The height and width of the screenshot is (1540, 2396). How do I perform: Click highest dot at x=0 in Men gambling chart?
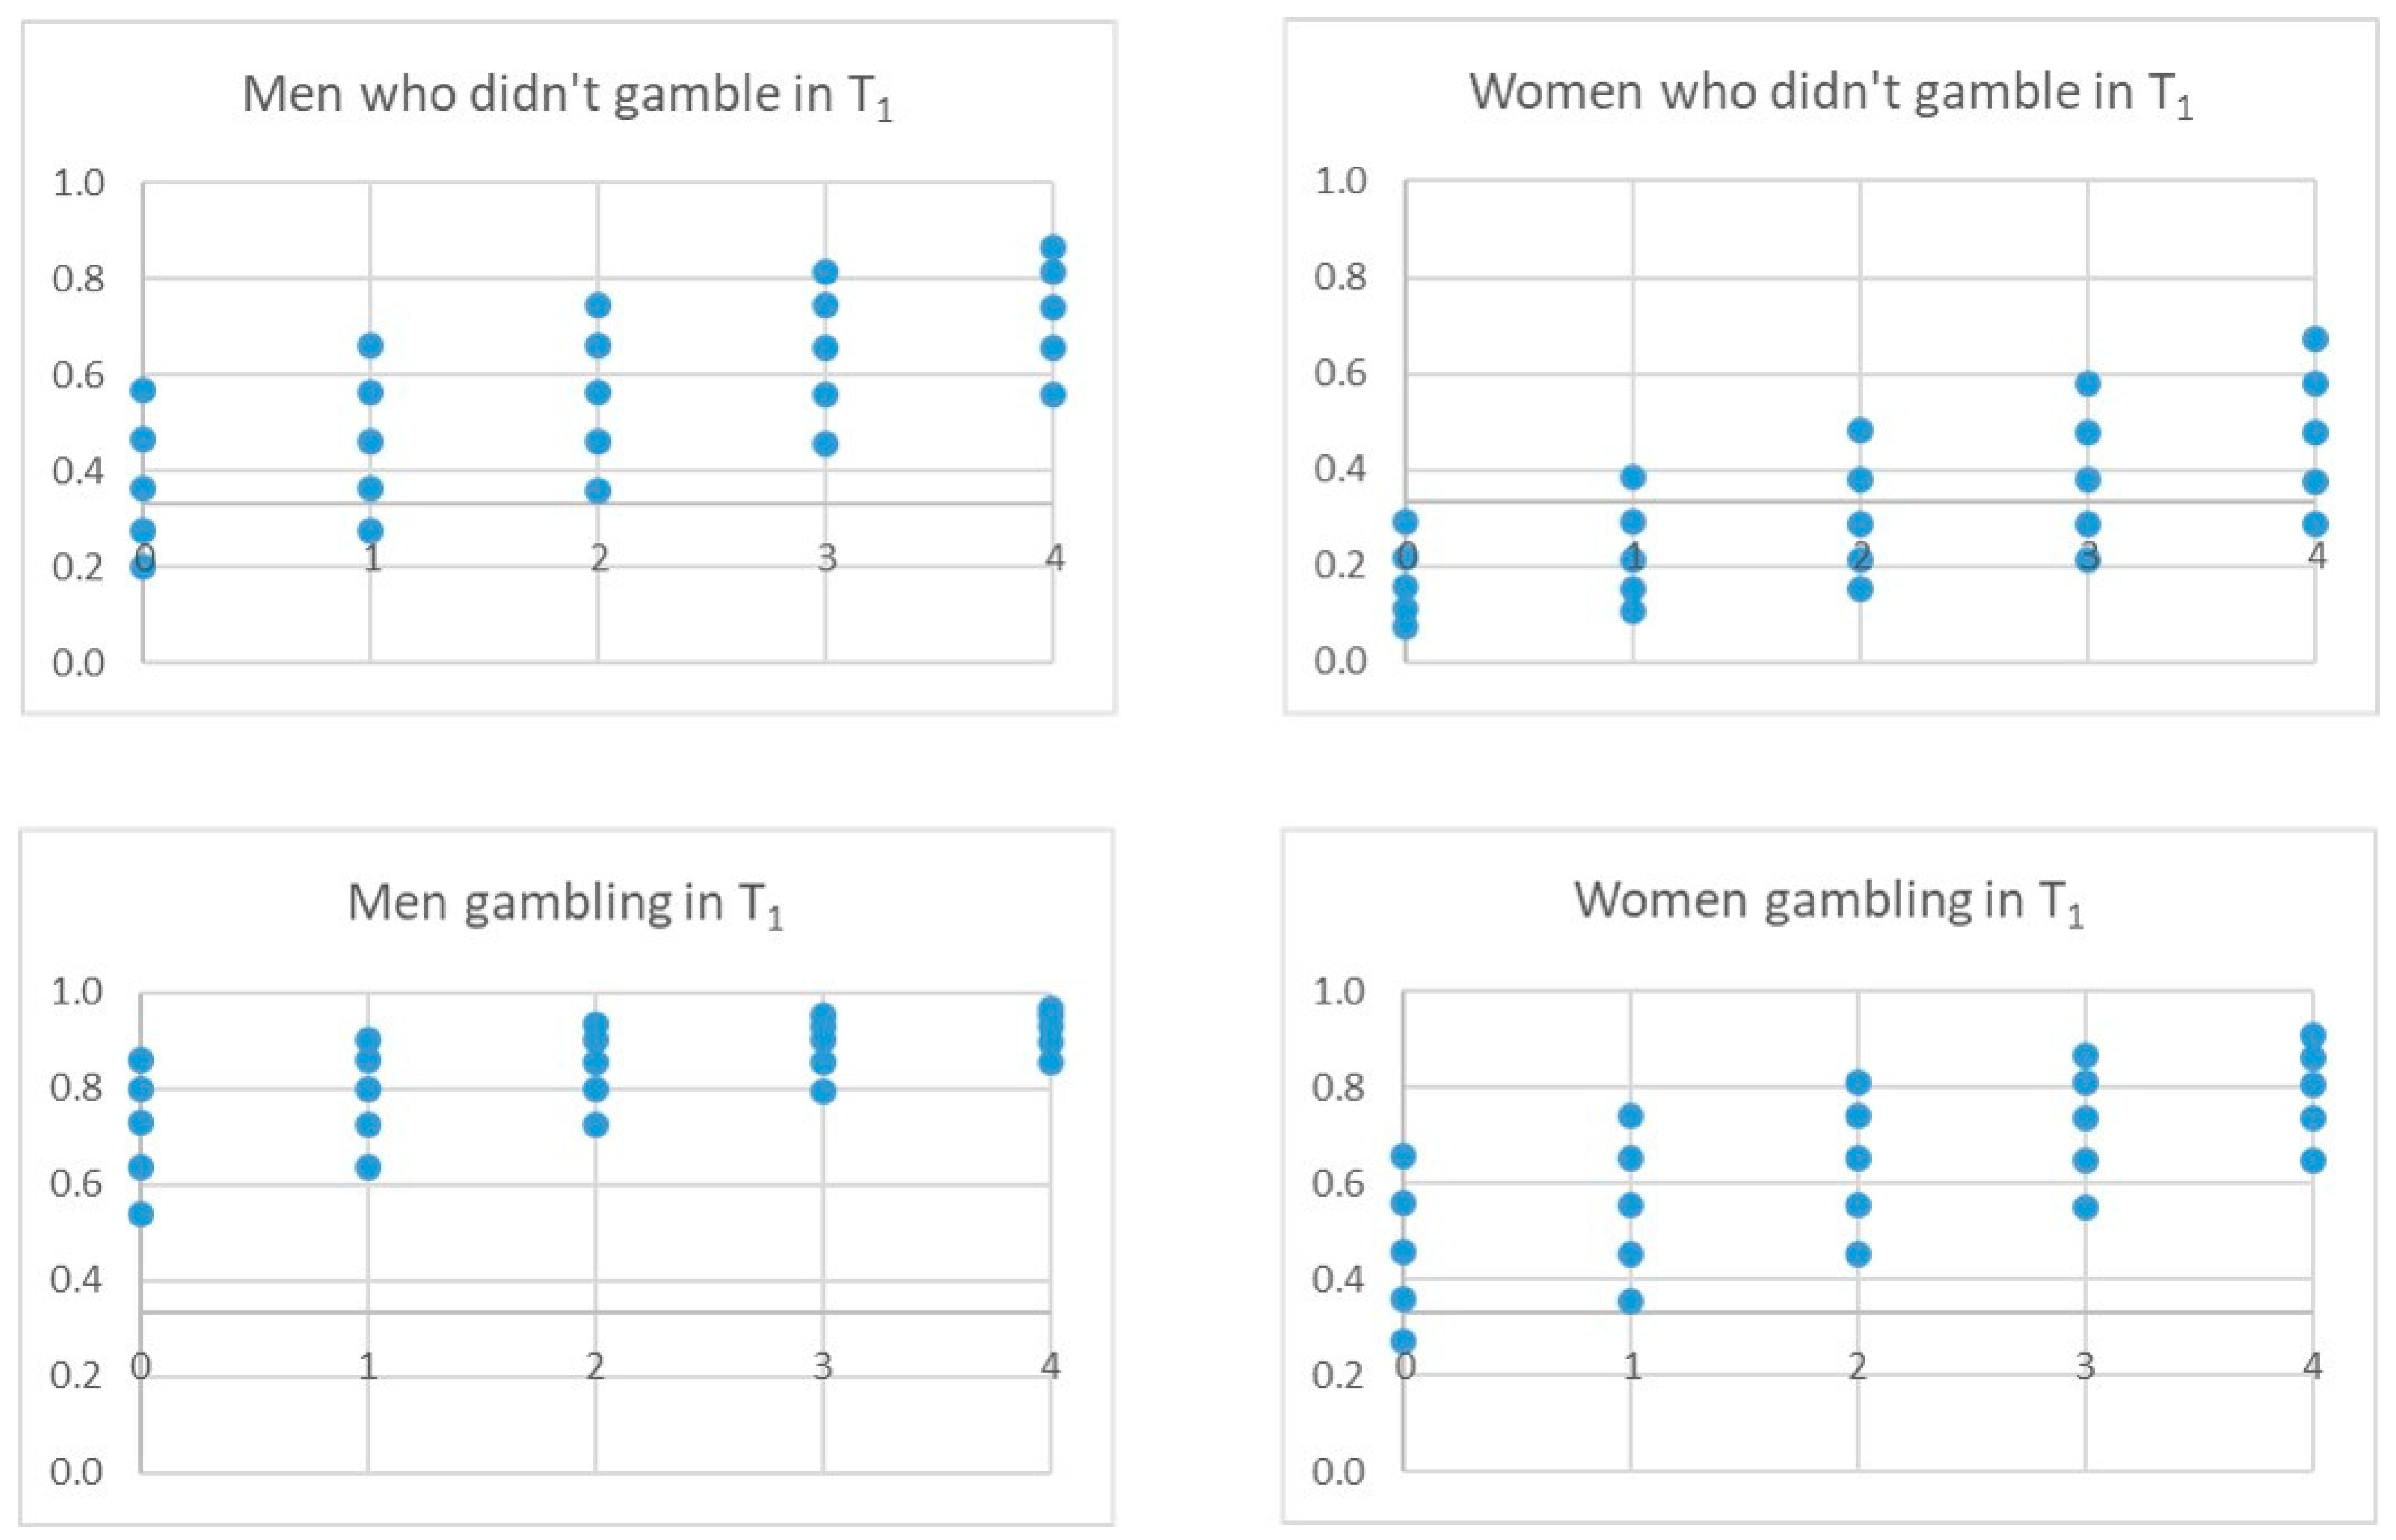[x=141, y=1060]
